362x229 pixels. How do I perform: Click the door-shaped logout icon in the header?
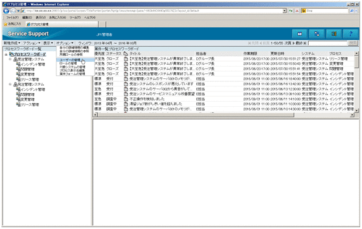pos(334,34)
